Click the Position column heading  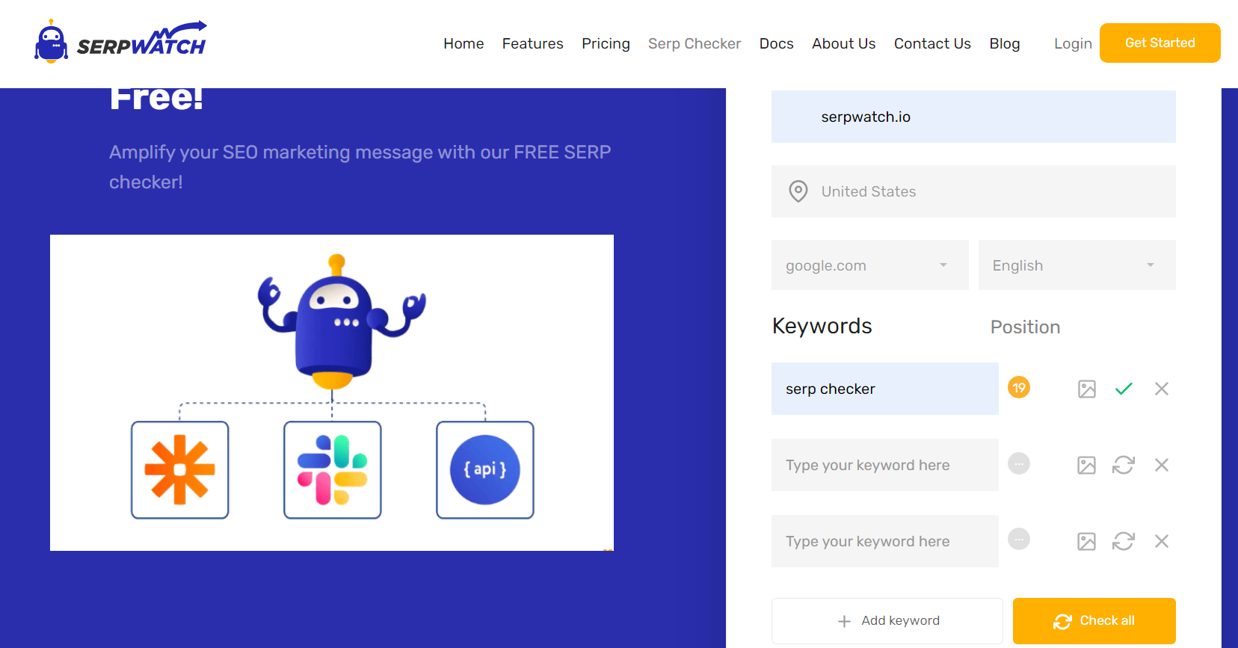[1026, 327]
